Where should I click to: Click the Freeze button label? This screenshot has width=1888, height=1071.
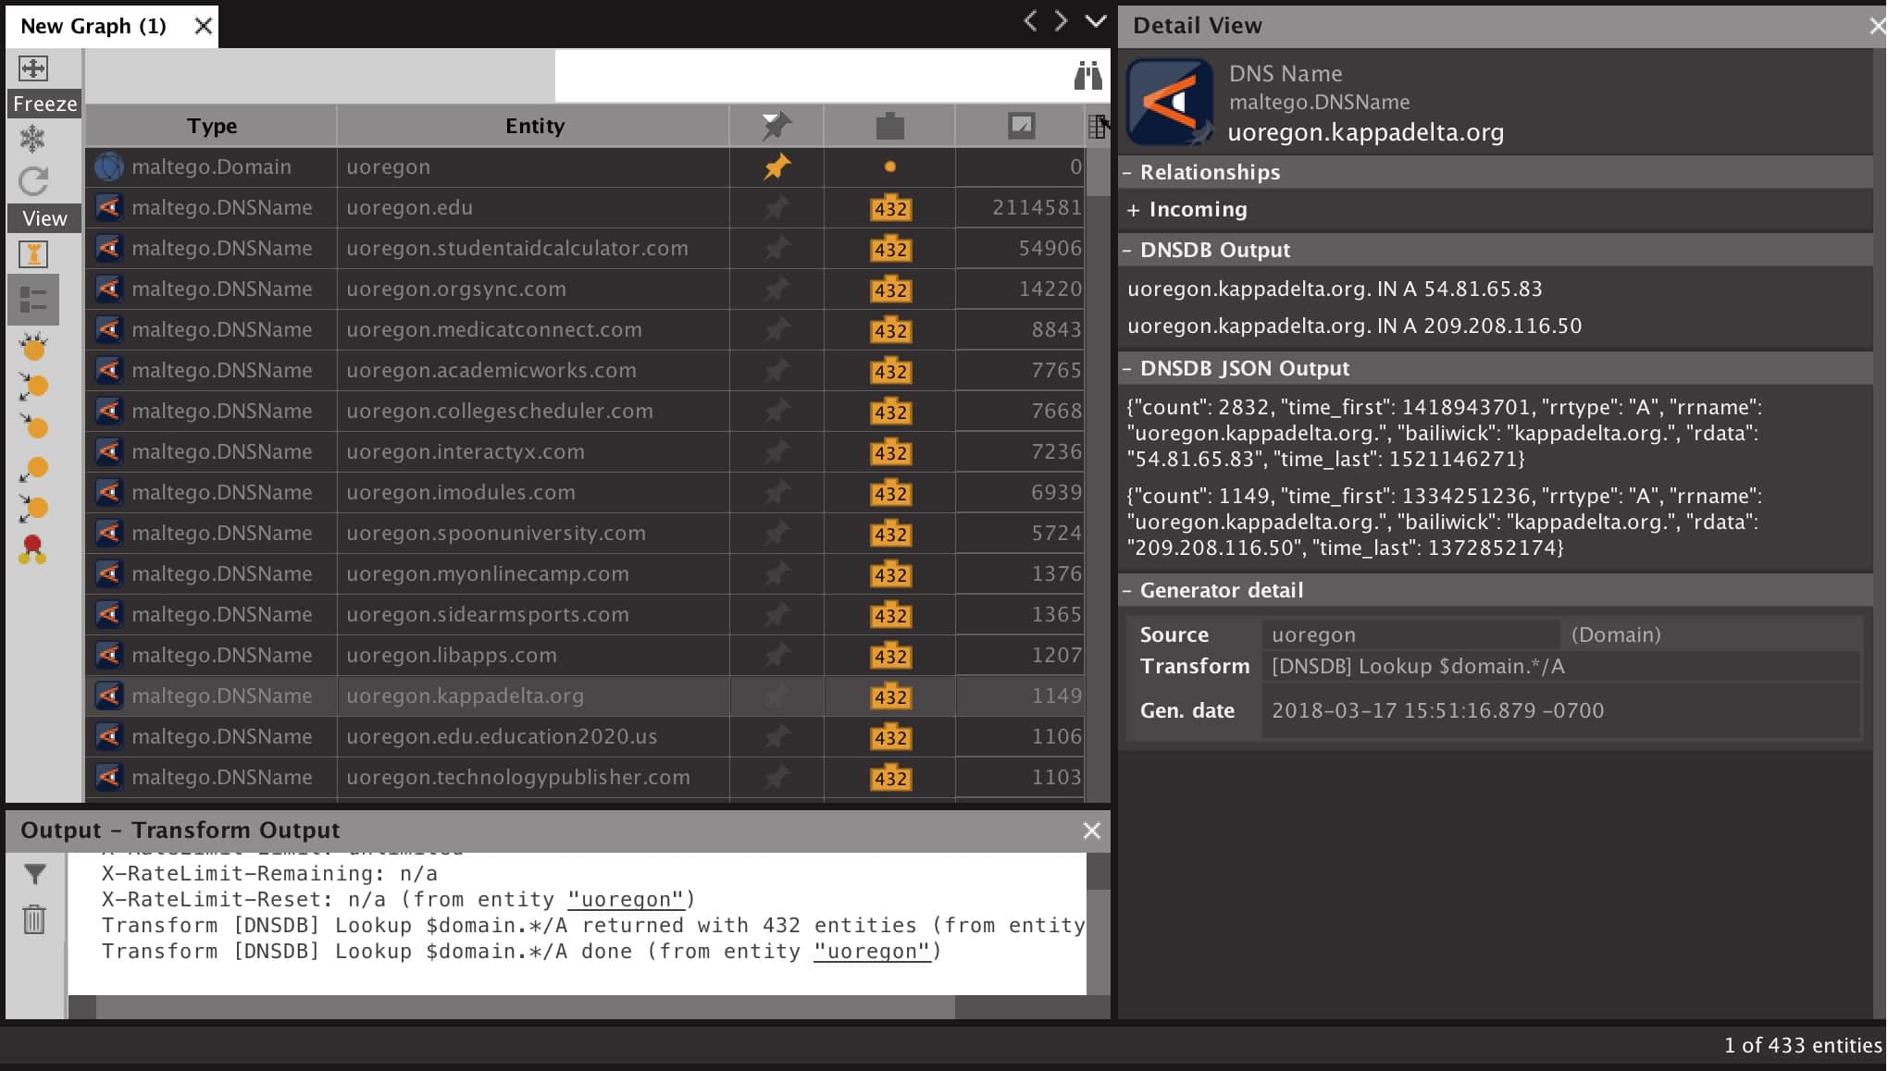coord(44,104)
